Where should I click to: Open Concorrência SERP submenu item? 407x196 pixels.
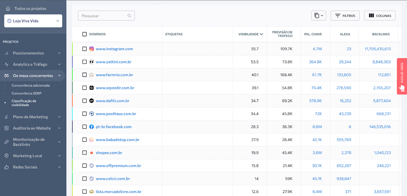point(26,93)
